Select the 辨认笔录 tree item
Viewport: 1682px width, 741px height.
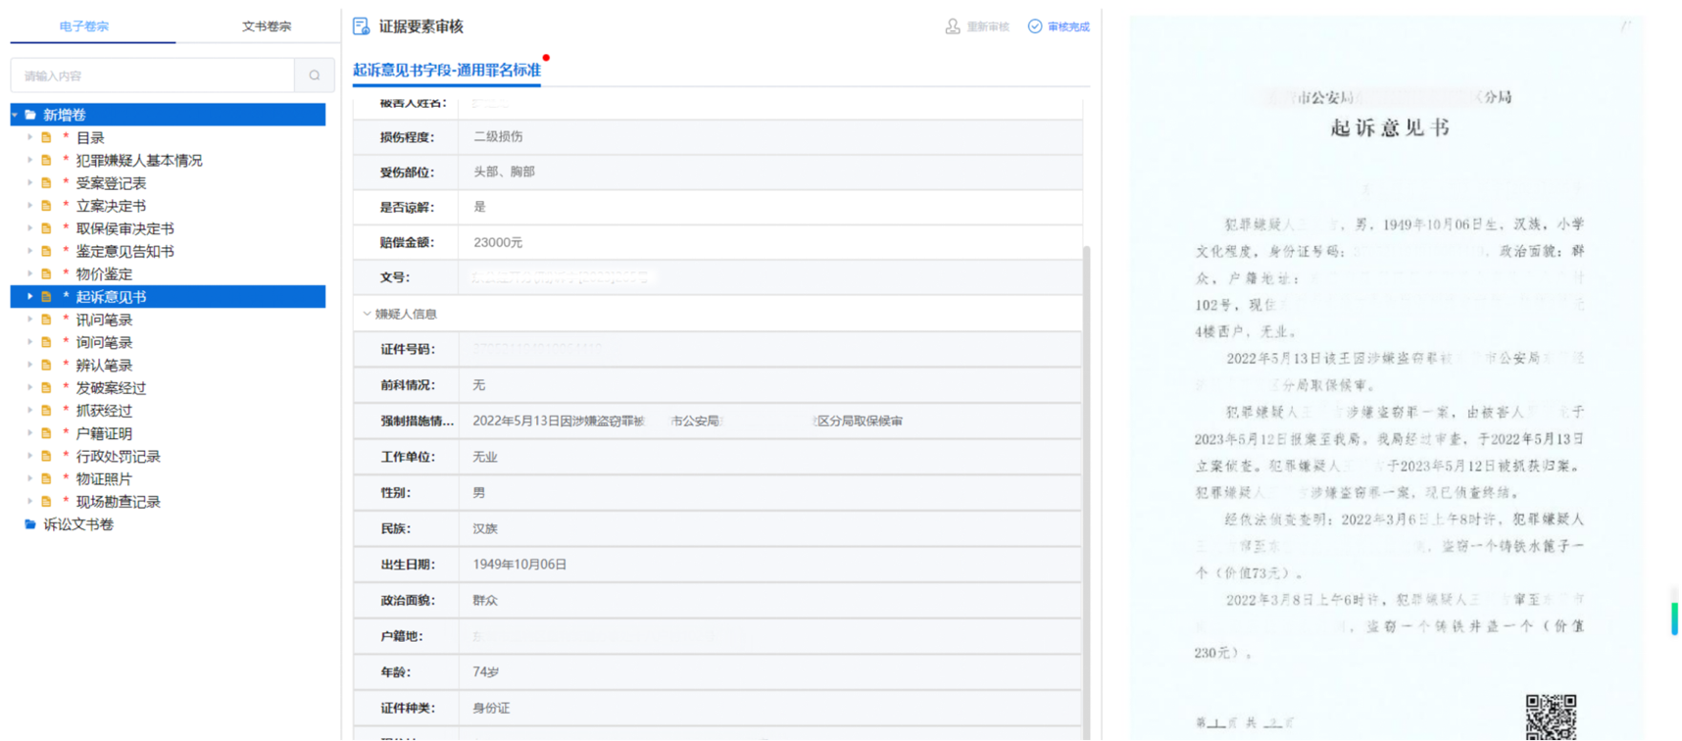click(104, 365)
